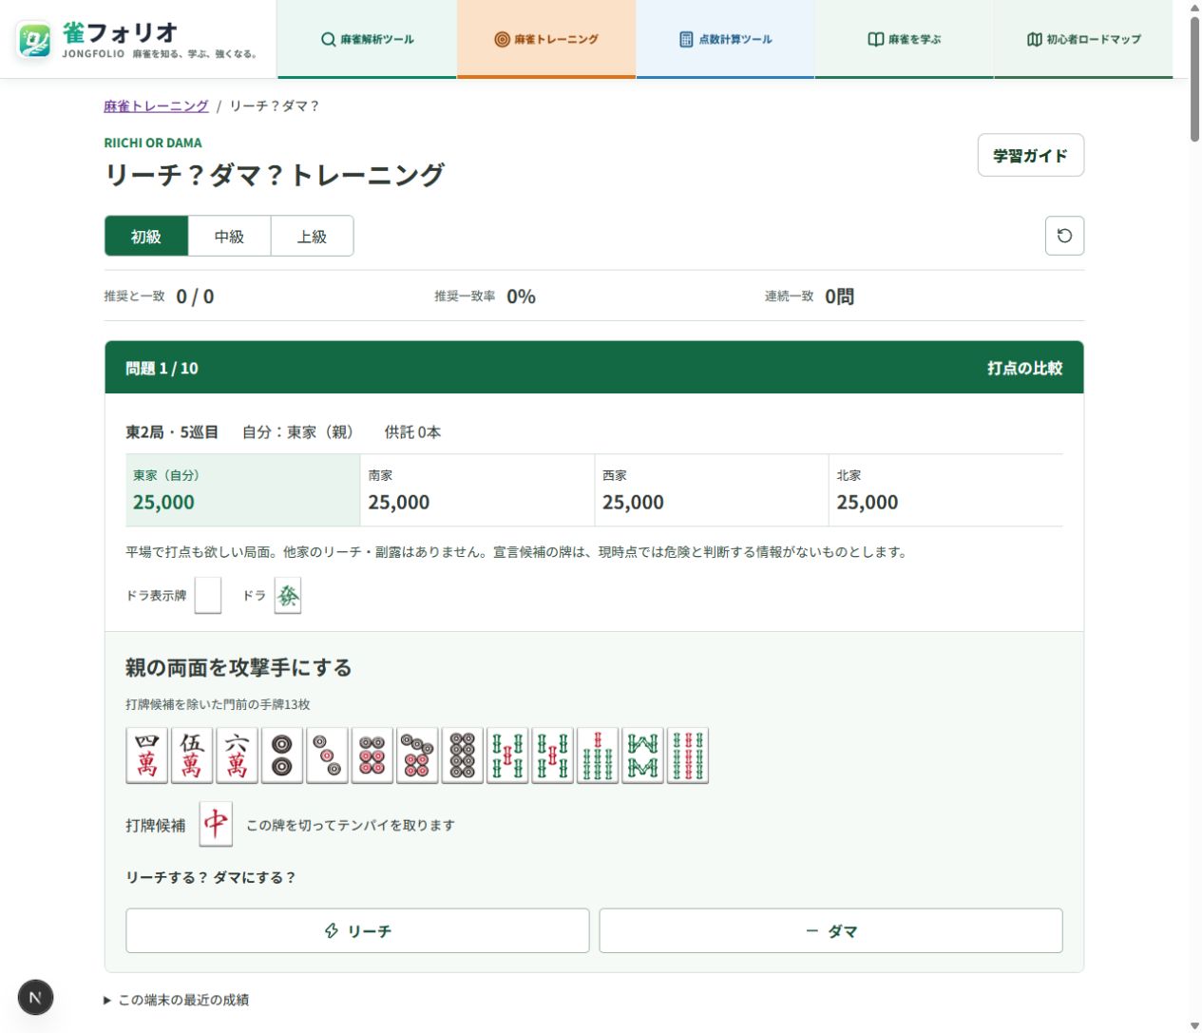Screen dimensions: 1202x1033
Task: Click the 南家 25,000 score cell
Action: click(477, 490)
